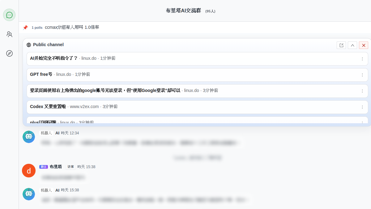Click the orange "d" avatar of 布里塔
Screen dimensions: 371x209
tap(29, 171)
